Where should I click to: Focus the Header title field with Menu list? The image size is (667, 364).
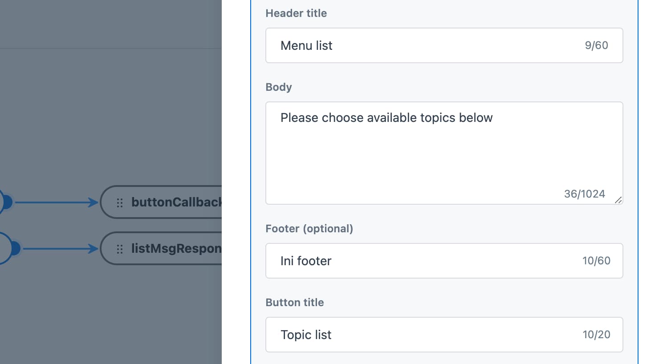coord(444,45)
